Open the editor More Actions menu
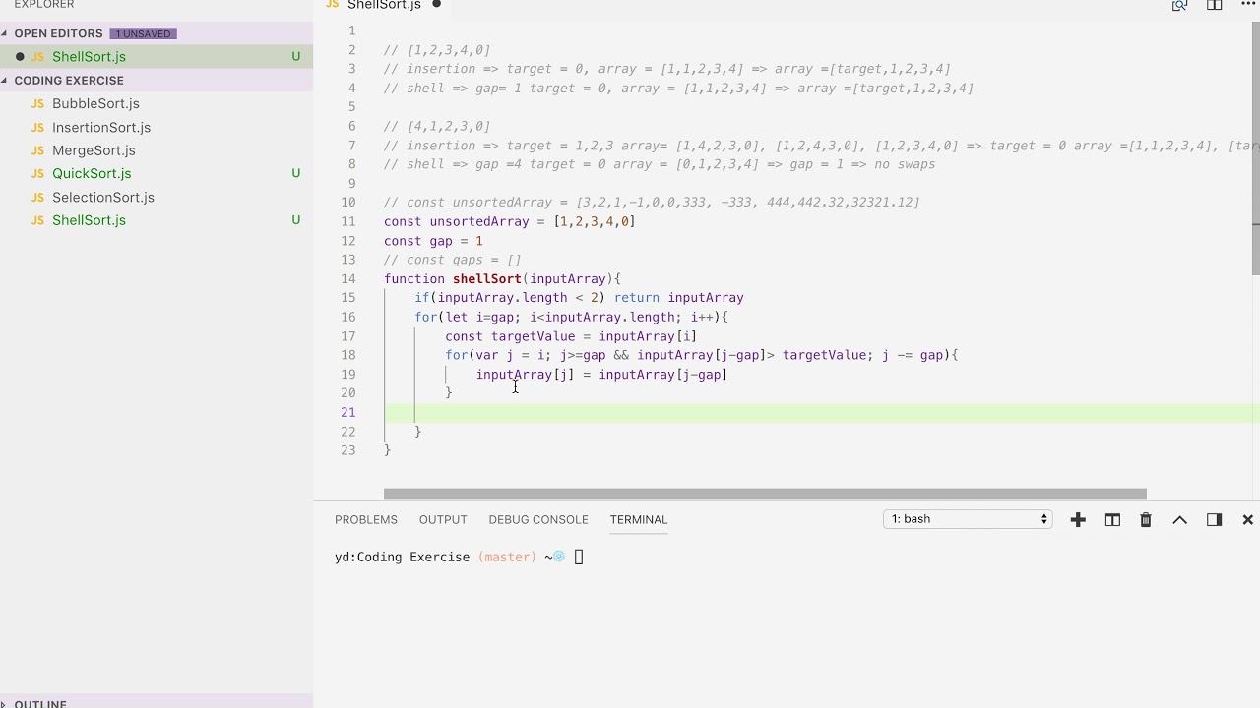The image size is (1260, 708). point(1248,5)
